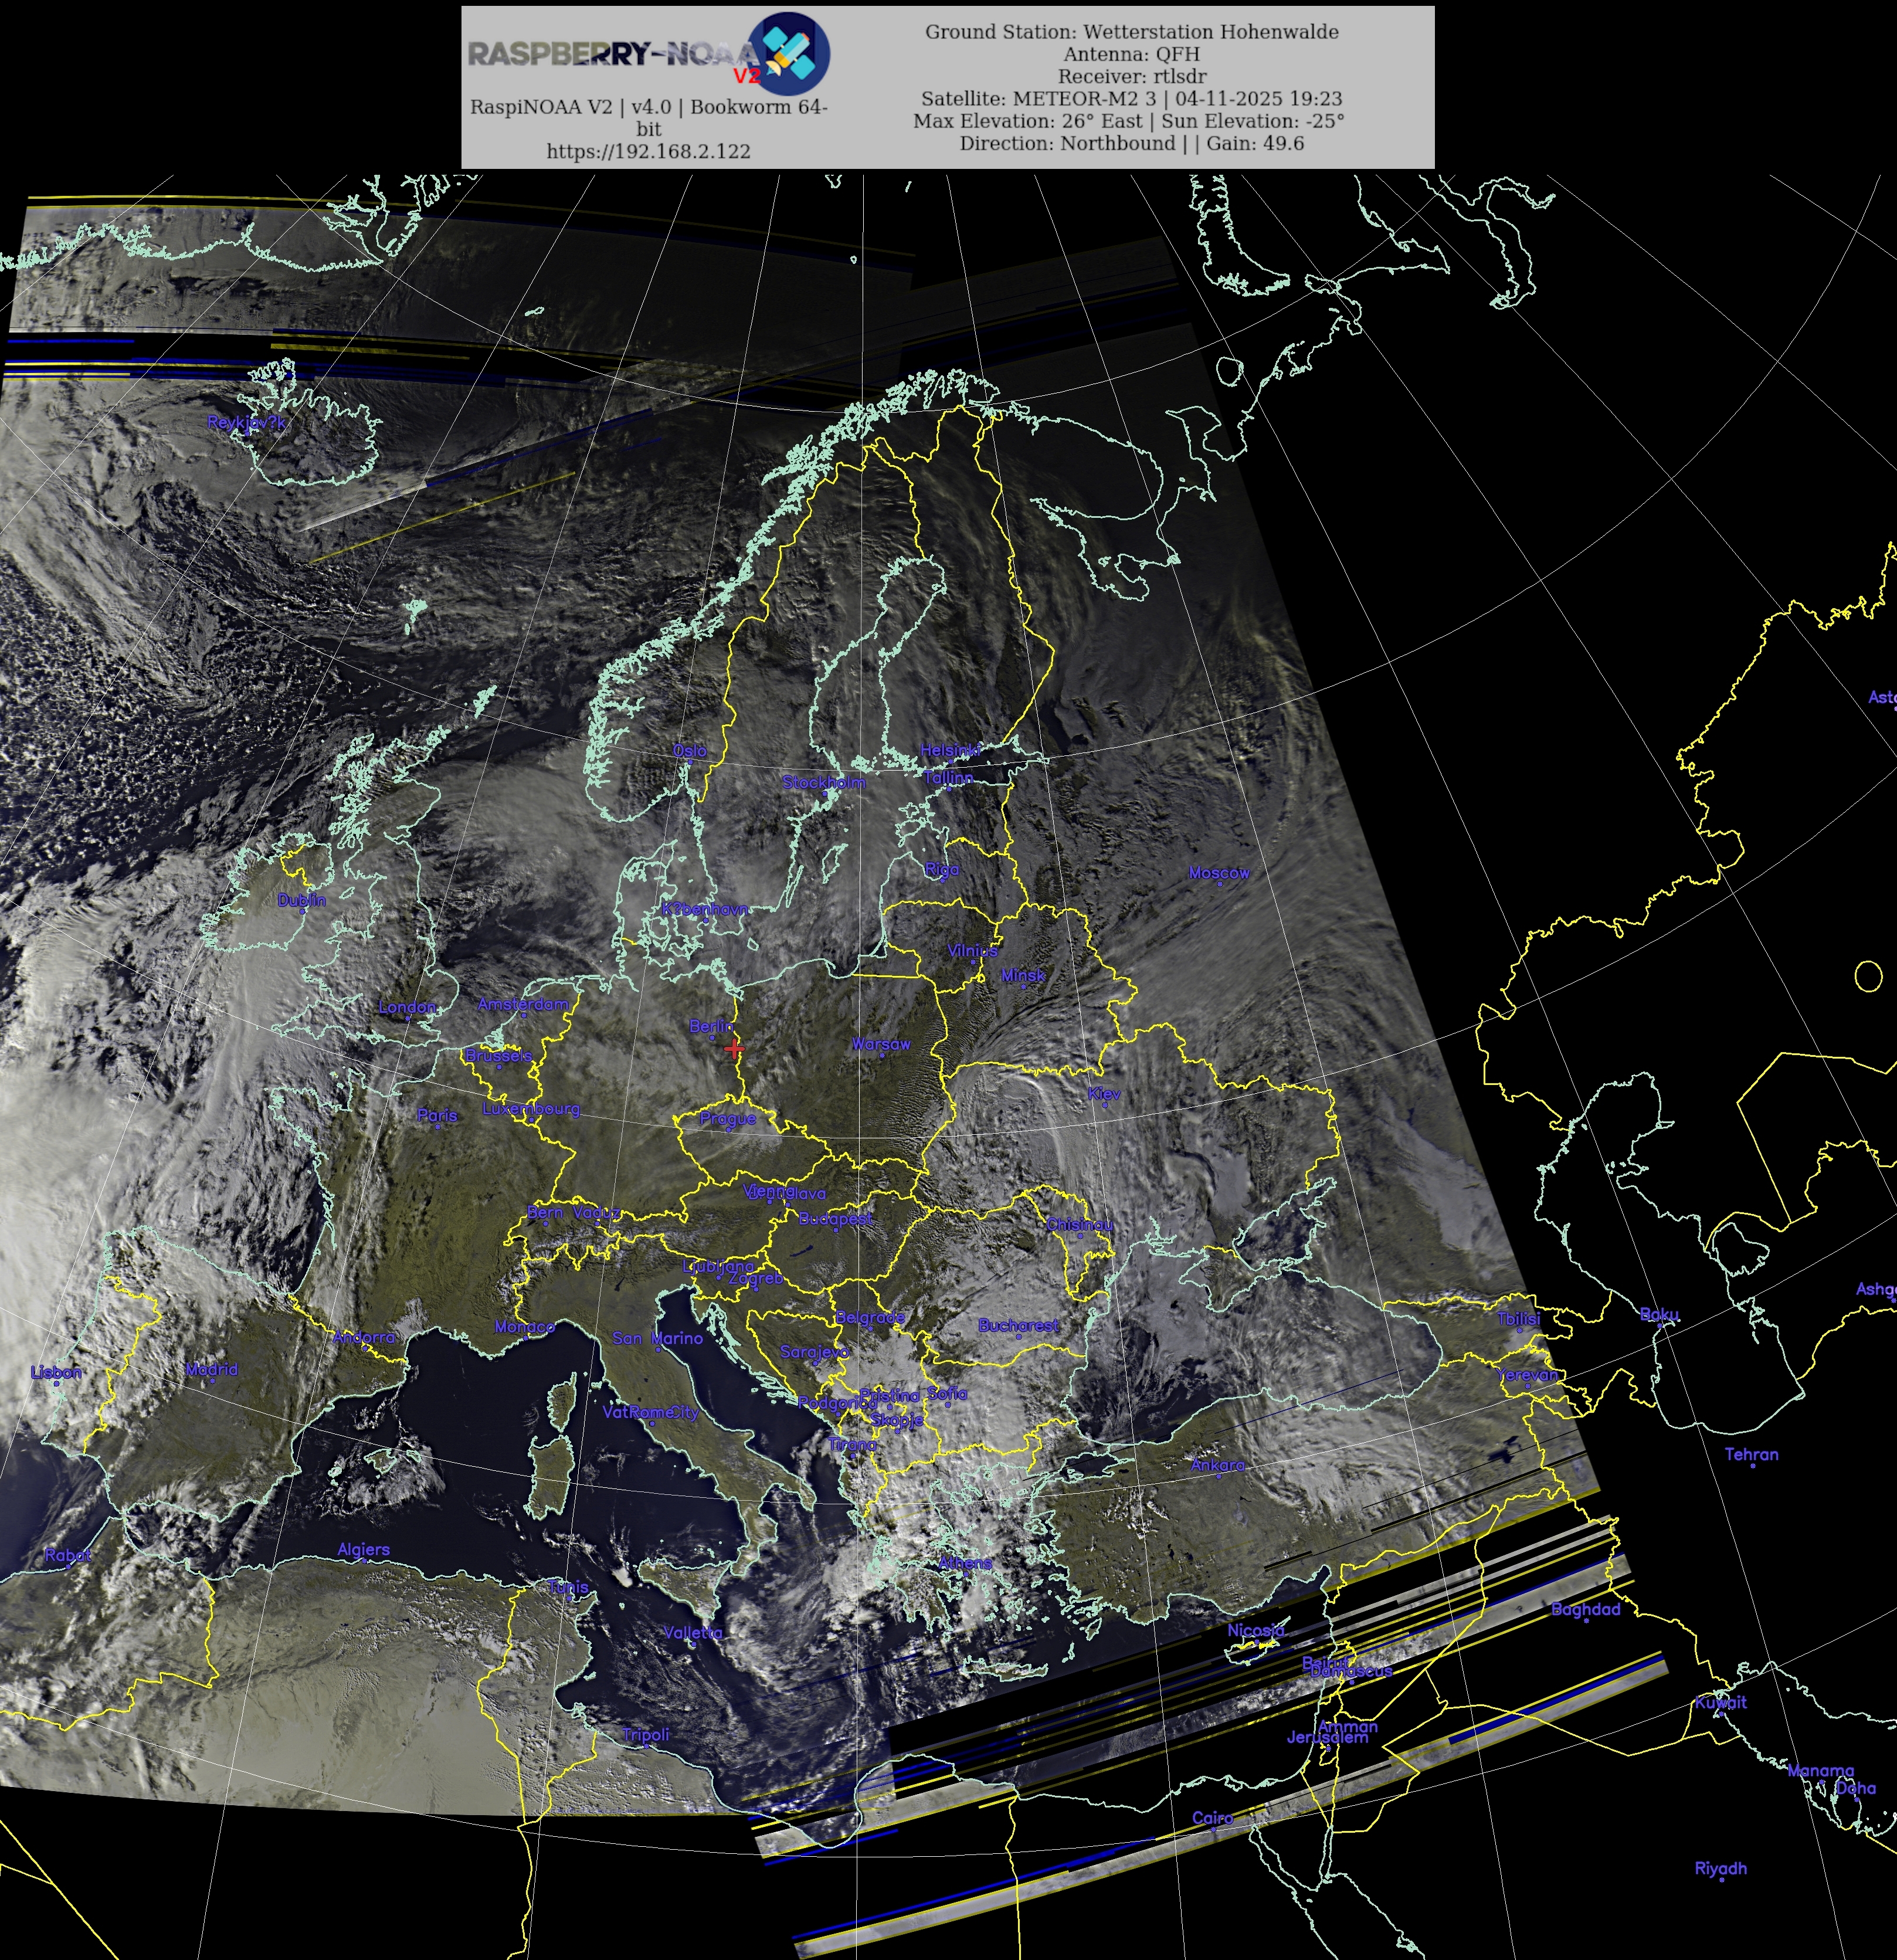1897x1960 pixels.
Task: Click the Cairo city label
Action: point(1212,1818)
